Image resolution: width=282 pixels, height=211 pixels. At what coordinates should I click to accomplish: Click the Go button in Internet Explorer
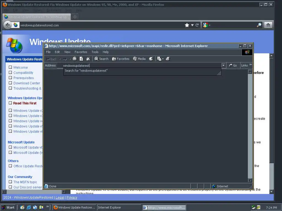tap(233, 65)
